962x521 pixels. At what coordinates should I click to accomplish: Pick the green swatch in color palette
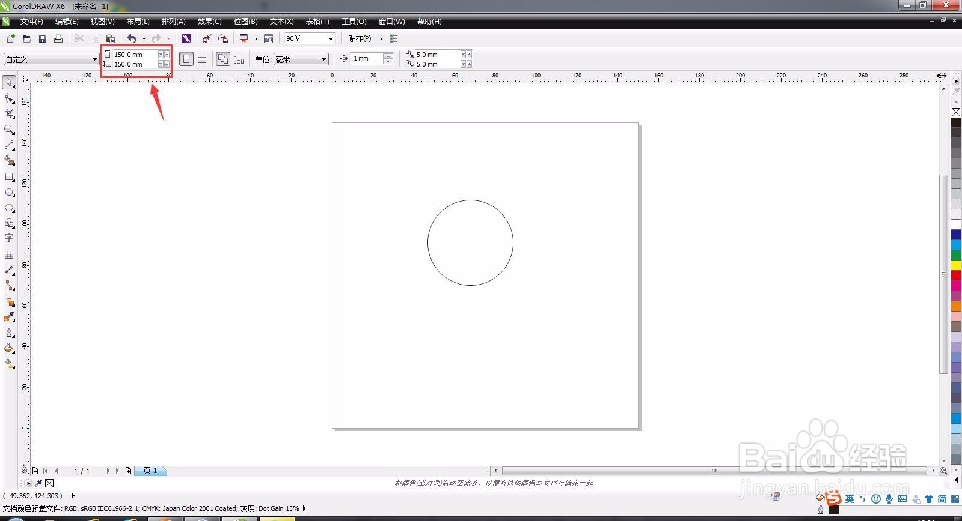click(956, 254)
